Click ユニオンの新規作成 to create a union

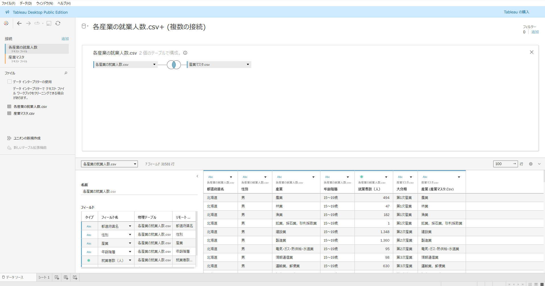pyautogui.click(x=27, y=138)
